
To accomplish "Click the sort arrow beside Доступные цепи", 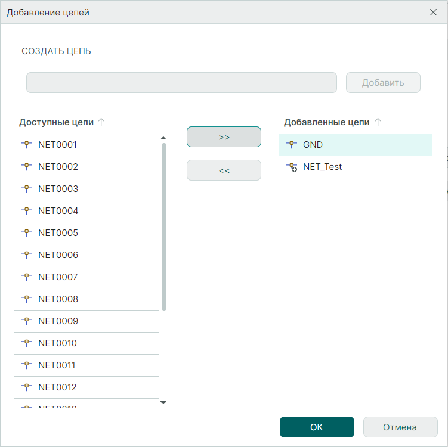I will [101, 122].
